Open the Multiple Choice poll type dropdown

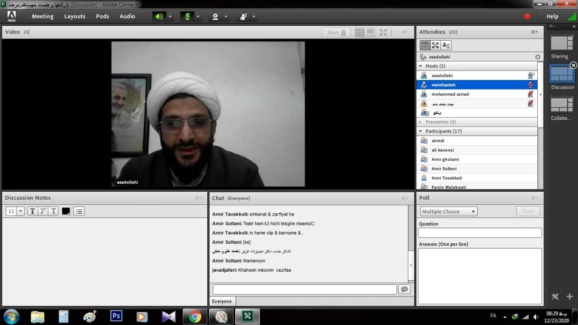click(448, 212)
